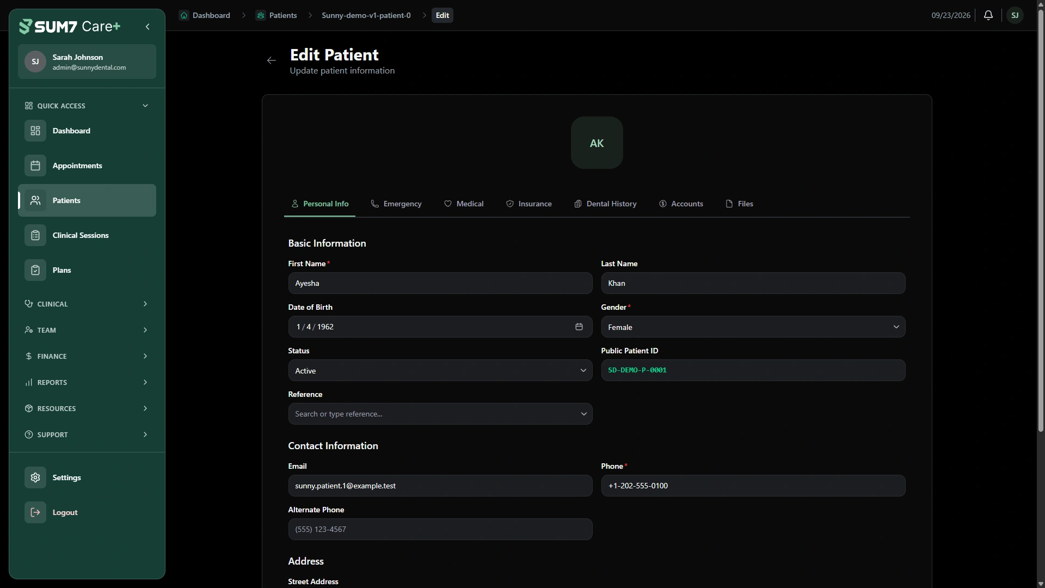Click the Settings gear icon
The height and width of the screenshot is (588, 1045).
(x=35, y=477)
